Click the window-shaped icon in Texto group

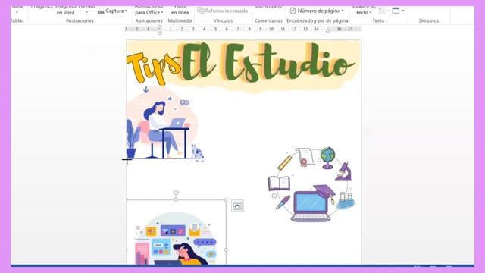click(x=396, y=11)
